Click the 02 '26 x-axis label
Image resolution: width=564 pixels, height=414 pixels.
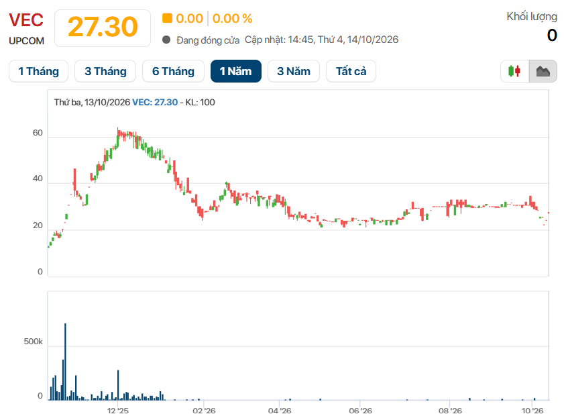(x=204, y=411)
